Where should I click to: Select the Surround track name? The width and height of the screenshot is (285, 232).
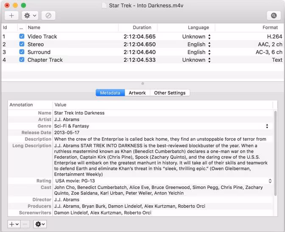pos(39,52)
